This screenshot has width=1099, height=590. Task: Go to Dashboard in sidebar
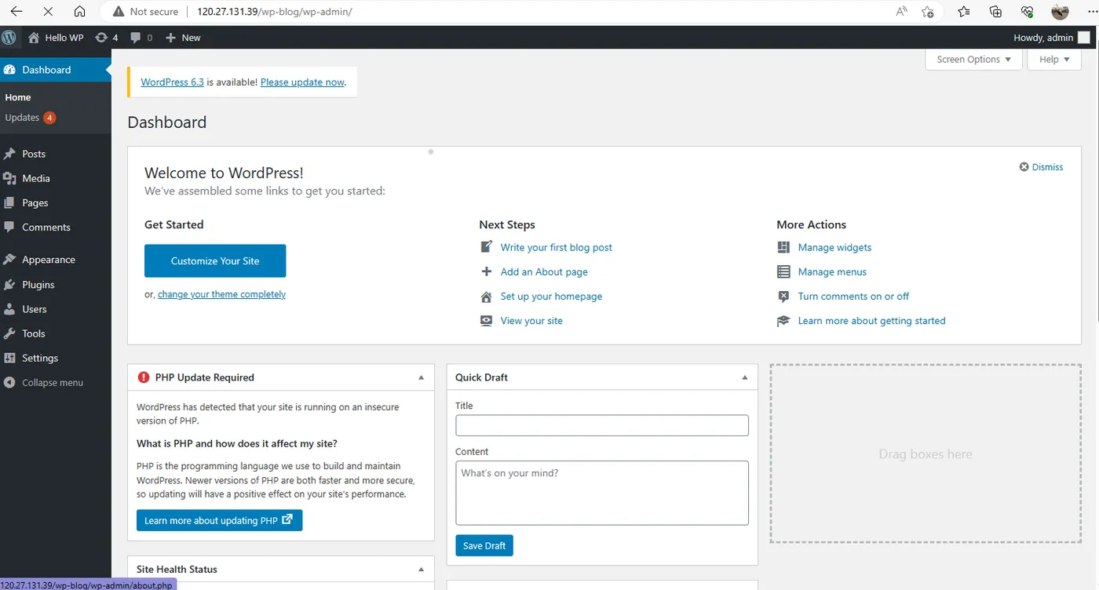coord(56,70)
